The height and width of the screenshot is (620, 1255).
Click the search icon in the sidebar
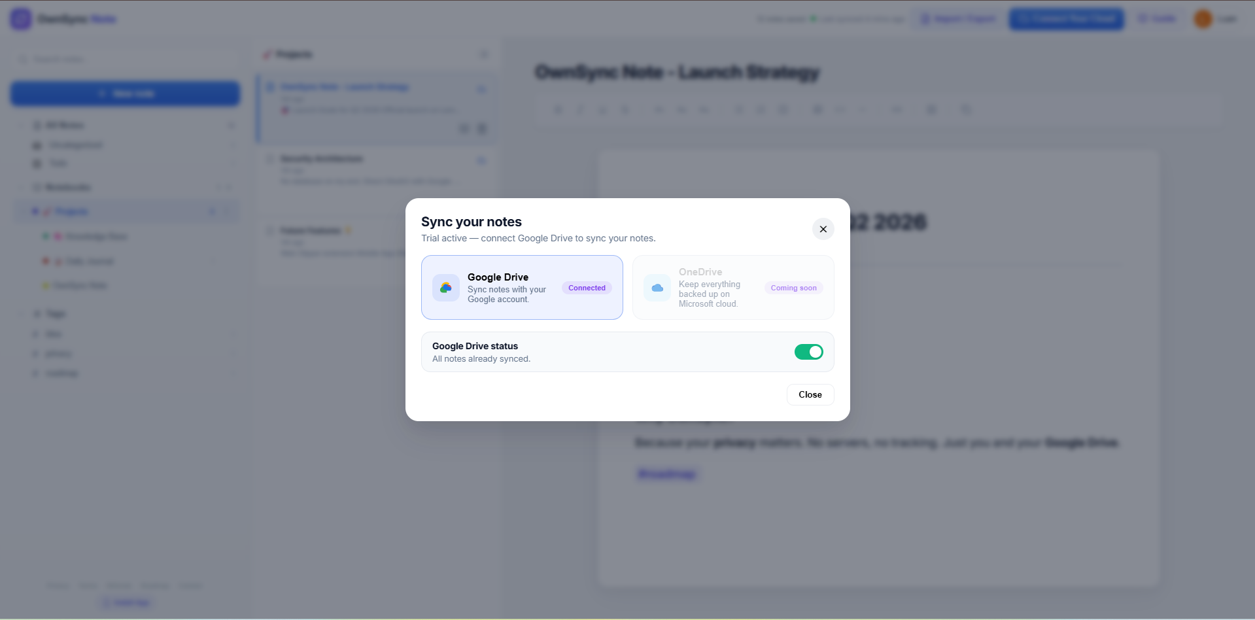pyautogui.click(x=24, y=59)
